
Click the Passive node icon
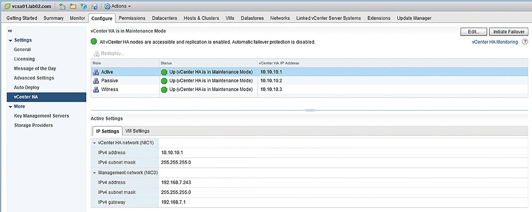pyautogui.click(x=96, y=81)
